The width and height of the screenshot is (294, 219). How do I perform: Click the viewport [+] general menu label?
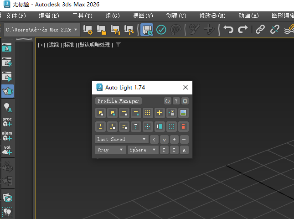click(x=41, y=45)
